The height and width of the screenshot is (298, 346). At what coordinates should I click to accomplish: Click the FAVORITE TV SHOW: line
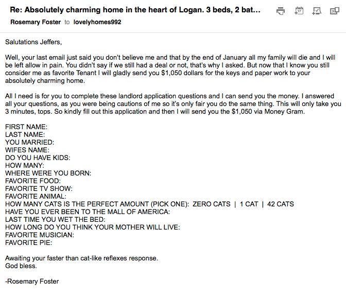click(x=39, y=188)
